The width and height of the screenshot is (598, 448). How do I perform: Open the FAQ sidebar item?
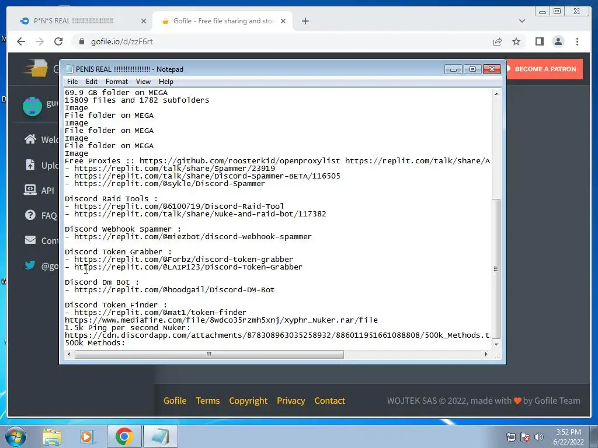(40, 215)
